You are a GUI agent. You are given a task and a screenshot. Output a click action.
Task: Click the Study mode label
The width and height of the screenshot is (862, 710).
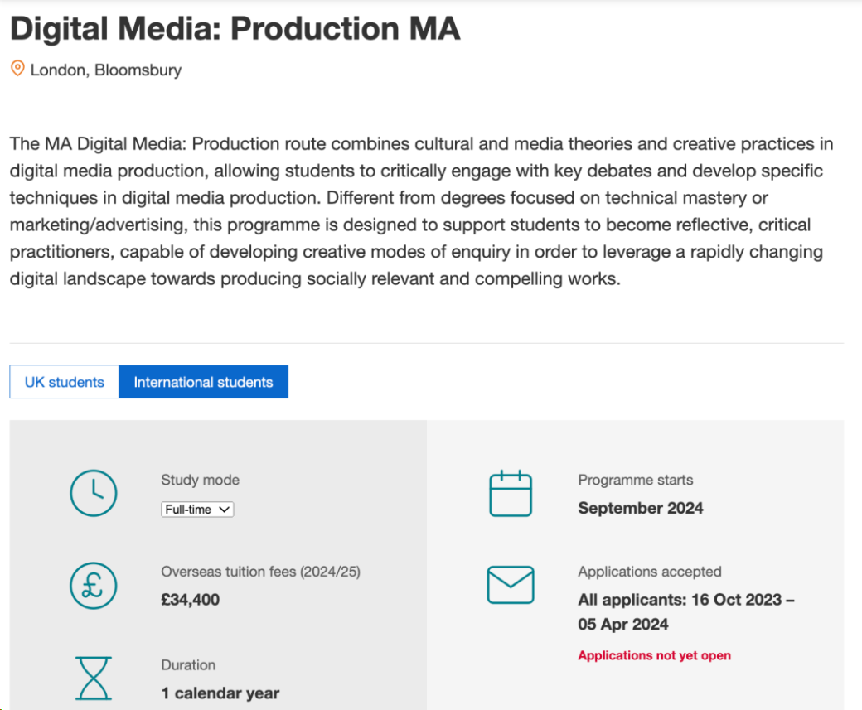200,480
